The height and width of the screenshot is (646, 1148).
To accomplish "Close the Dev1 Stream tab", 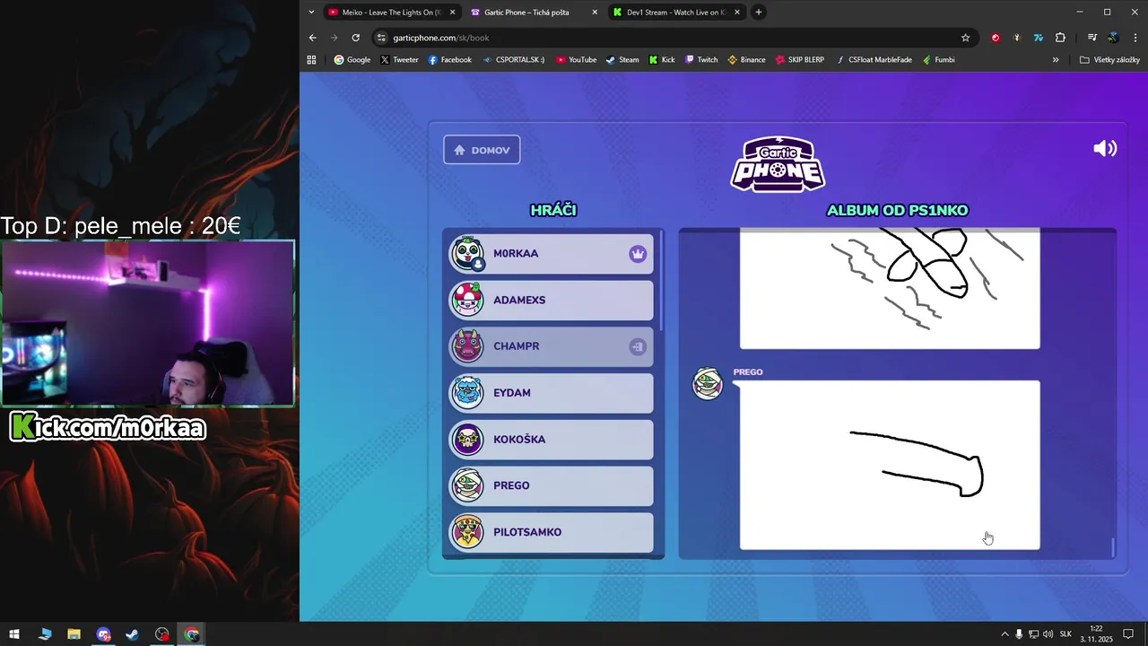I will [x=737, y=13].
